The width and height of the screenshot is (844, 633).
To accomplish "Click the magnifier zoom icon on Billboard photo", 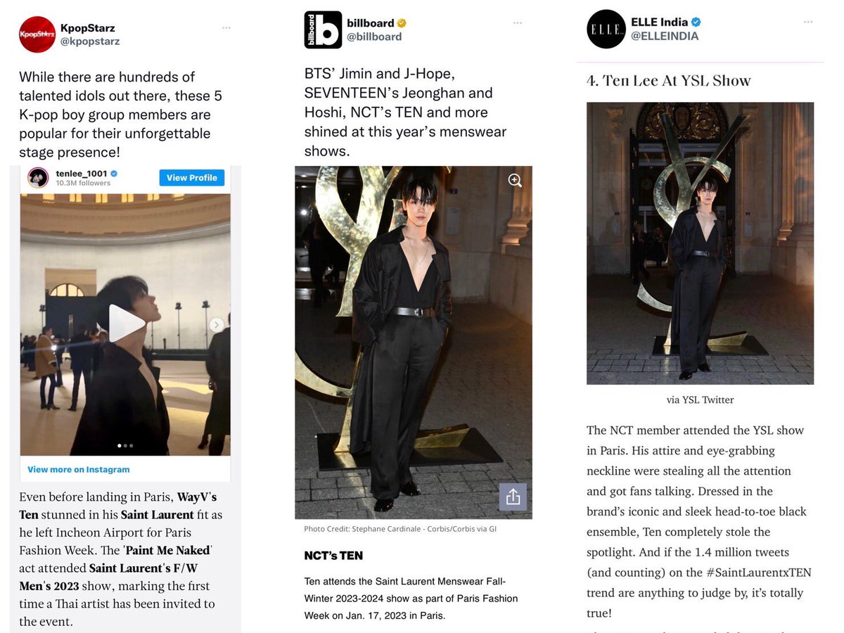I will pos(515,181).
